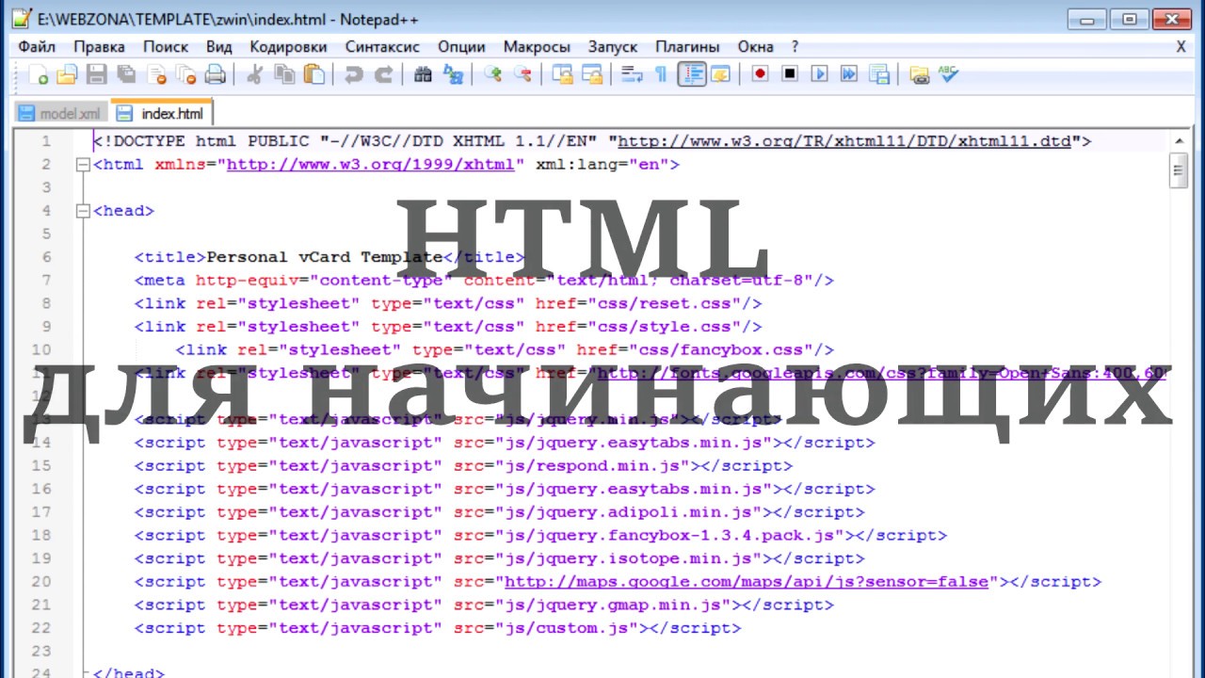Image resolution: width=1205 pixels, height=678 pixels.
Task: Click Run Macro Multiple Times icon
Action: [x=849, y=74]
